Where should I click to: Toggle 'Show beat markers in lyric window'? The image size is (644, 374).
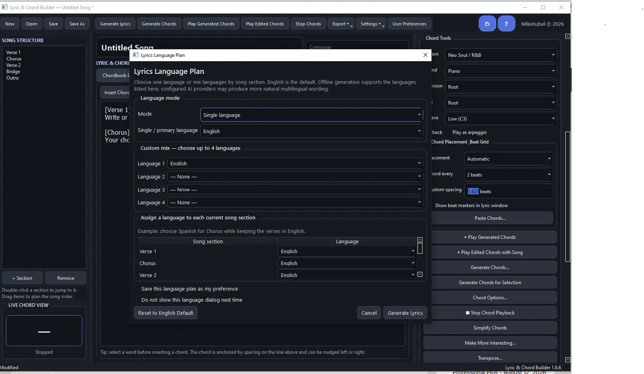[471, 205]
